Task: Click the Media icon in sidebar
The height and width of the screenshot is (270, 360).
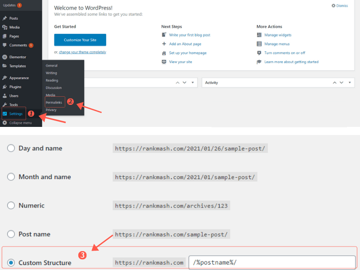Action: tap(4, 27)
